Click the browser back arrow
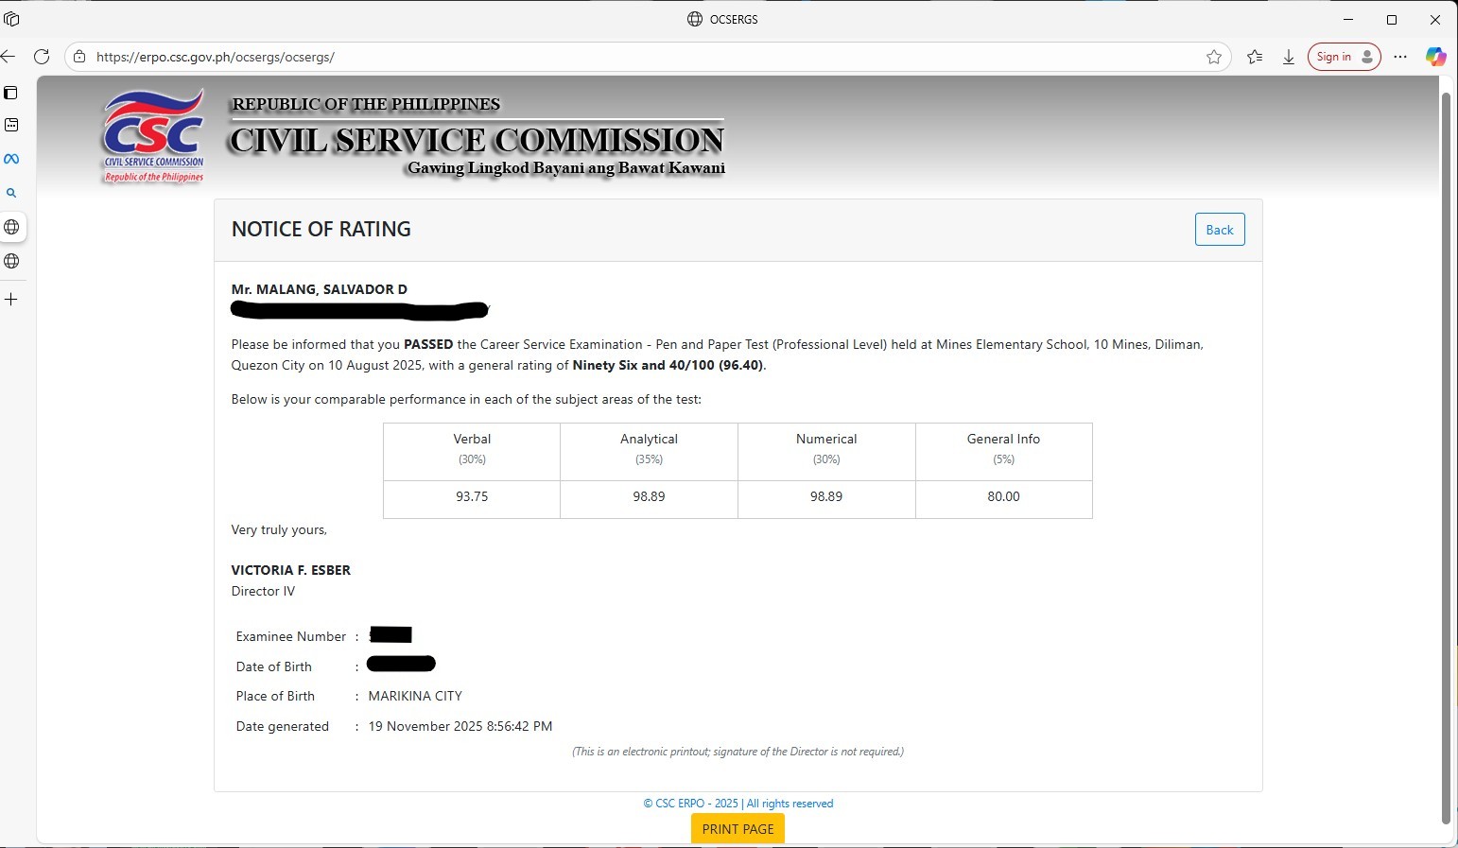Screen dimensions: 1458x848 click(x=9, y=57)
